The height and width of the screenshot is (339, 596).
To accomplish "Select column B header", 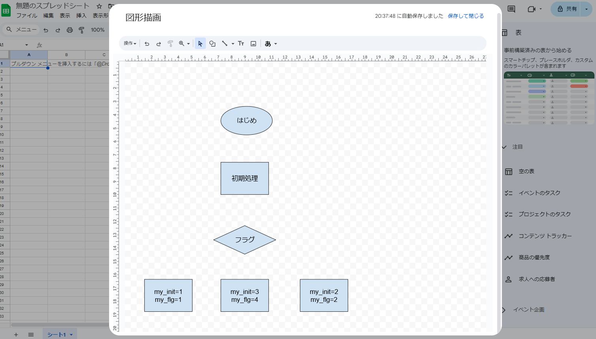I will 66,55.
